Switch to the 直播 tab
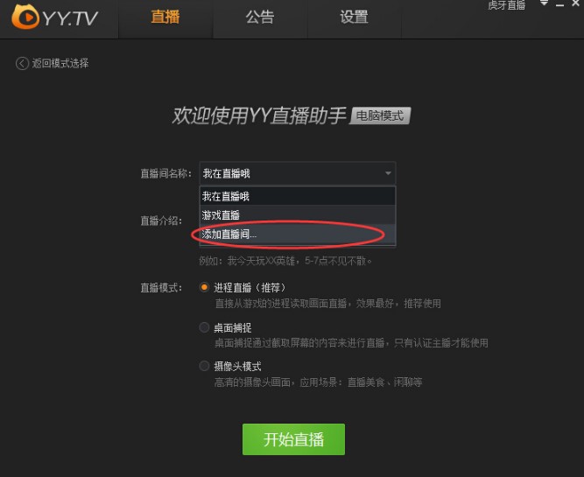The width and height of the screenshot is (584, 477). [165, 18]
